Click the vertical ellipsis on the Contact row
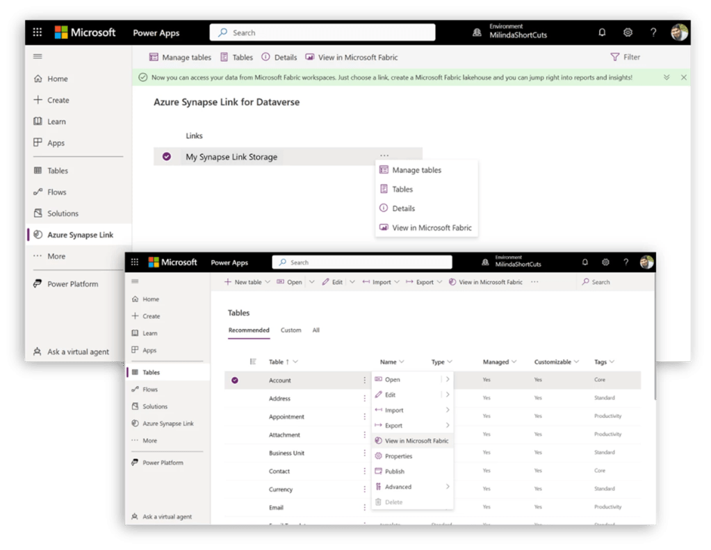This screenshot has width=711, height=550. click(364, 471)
